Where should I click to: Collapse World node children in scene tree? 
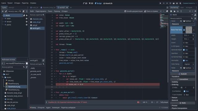point(2,15)
